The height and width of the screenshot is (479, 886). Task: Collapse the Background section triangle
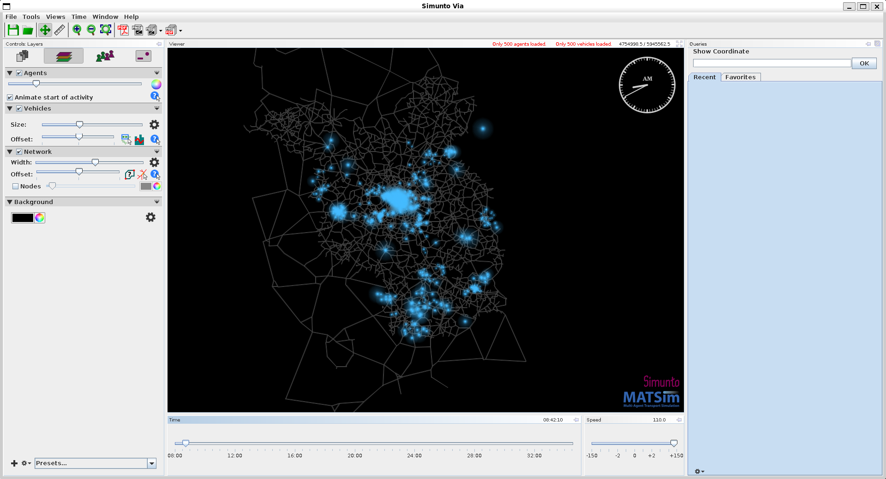(x=10, y=202)
